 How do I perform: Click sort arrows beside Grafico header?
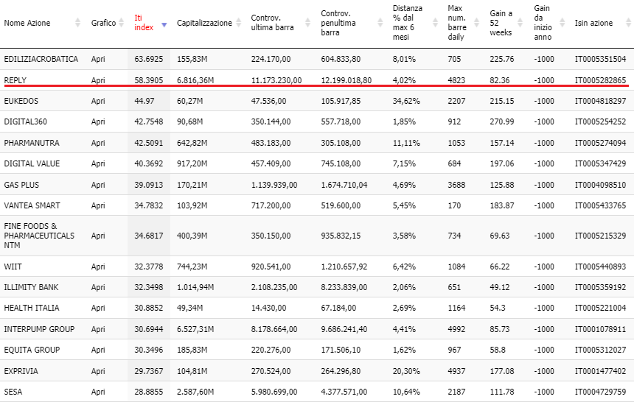coord(121,23)
